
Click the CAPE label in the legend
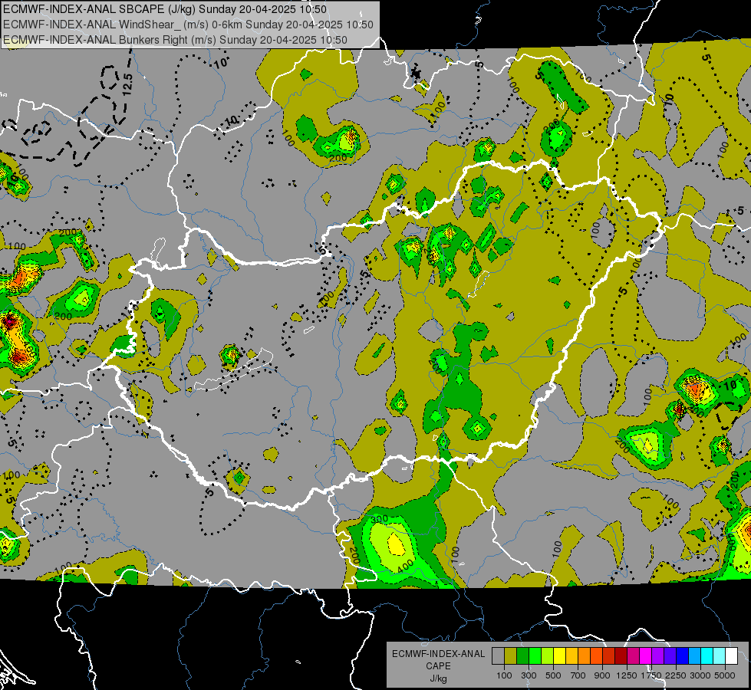pos(438,665)
